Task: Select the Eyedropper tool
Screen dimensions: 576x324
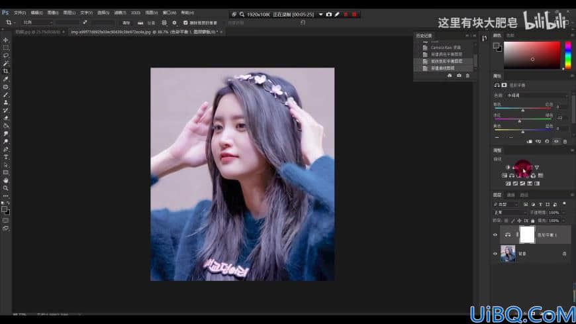Action: [x=5, y=79]
